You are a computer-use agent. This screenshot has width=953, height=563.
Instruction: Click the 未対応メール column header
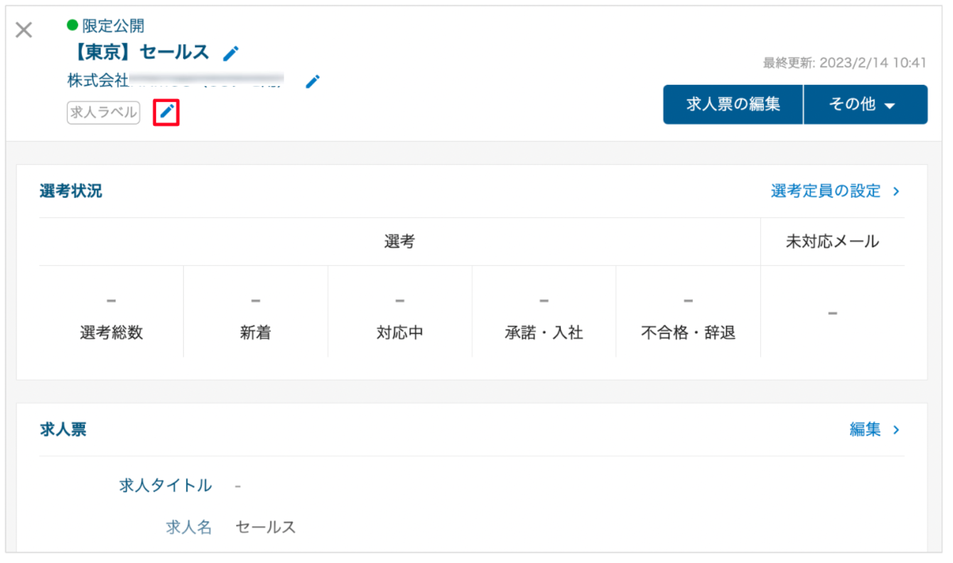click(x=832, y=241)
